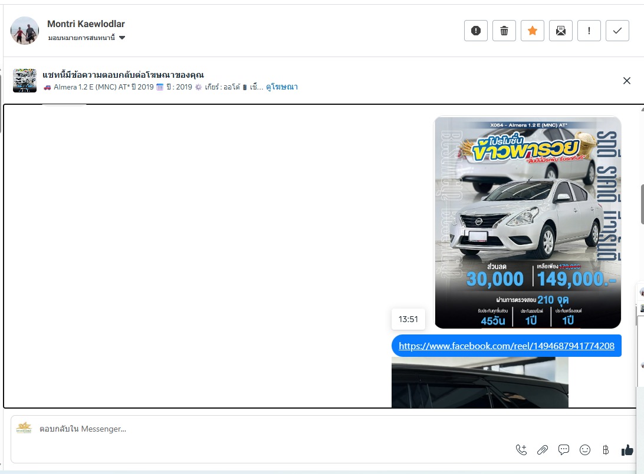This screenshot has height=474, width=644.
Task: Open the dark car photo message
Action: [x=479, y=382]
